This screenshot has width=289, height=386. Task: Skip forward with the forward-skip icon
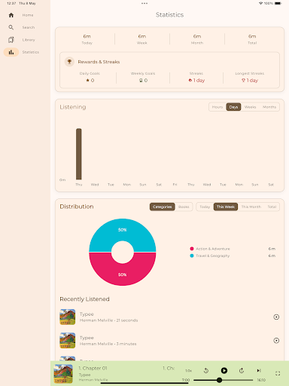coord(242,370)
